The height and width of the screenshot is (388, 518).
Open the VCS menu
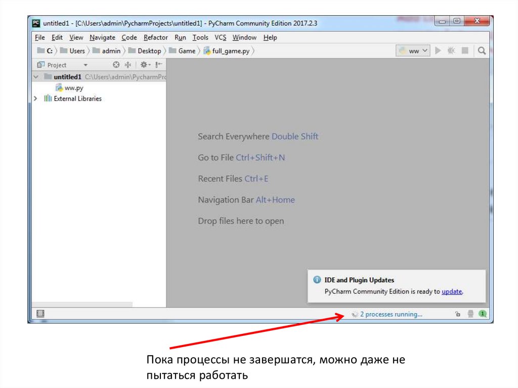[x=220, y=37]
